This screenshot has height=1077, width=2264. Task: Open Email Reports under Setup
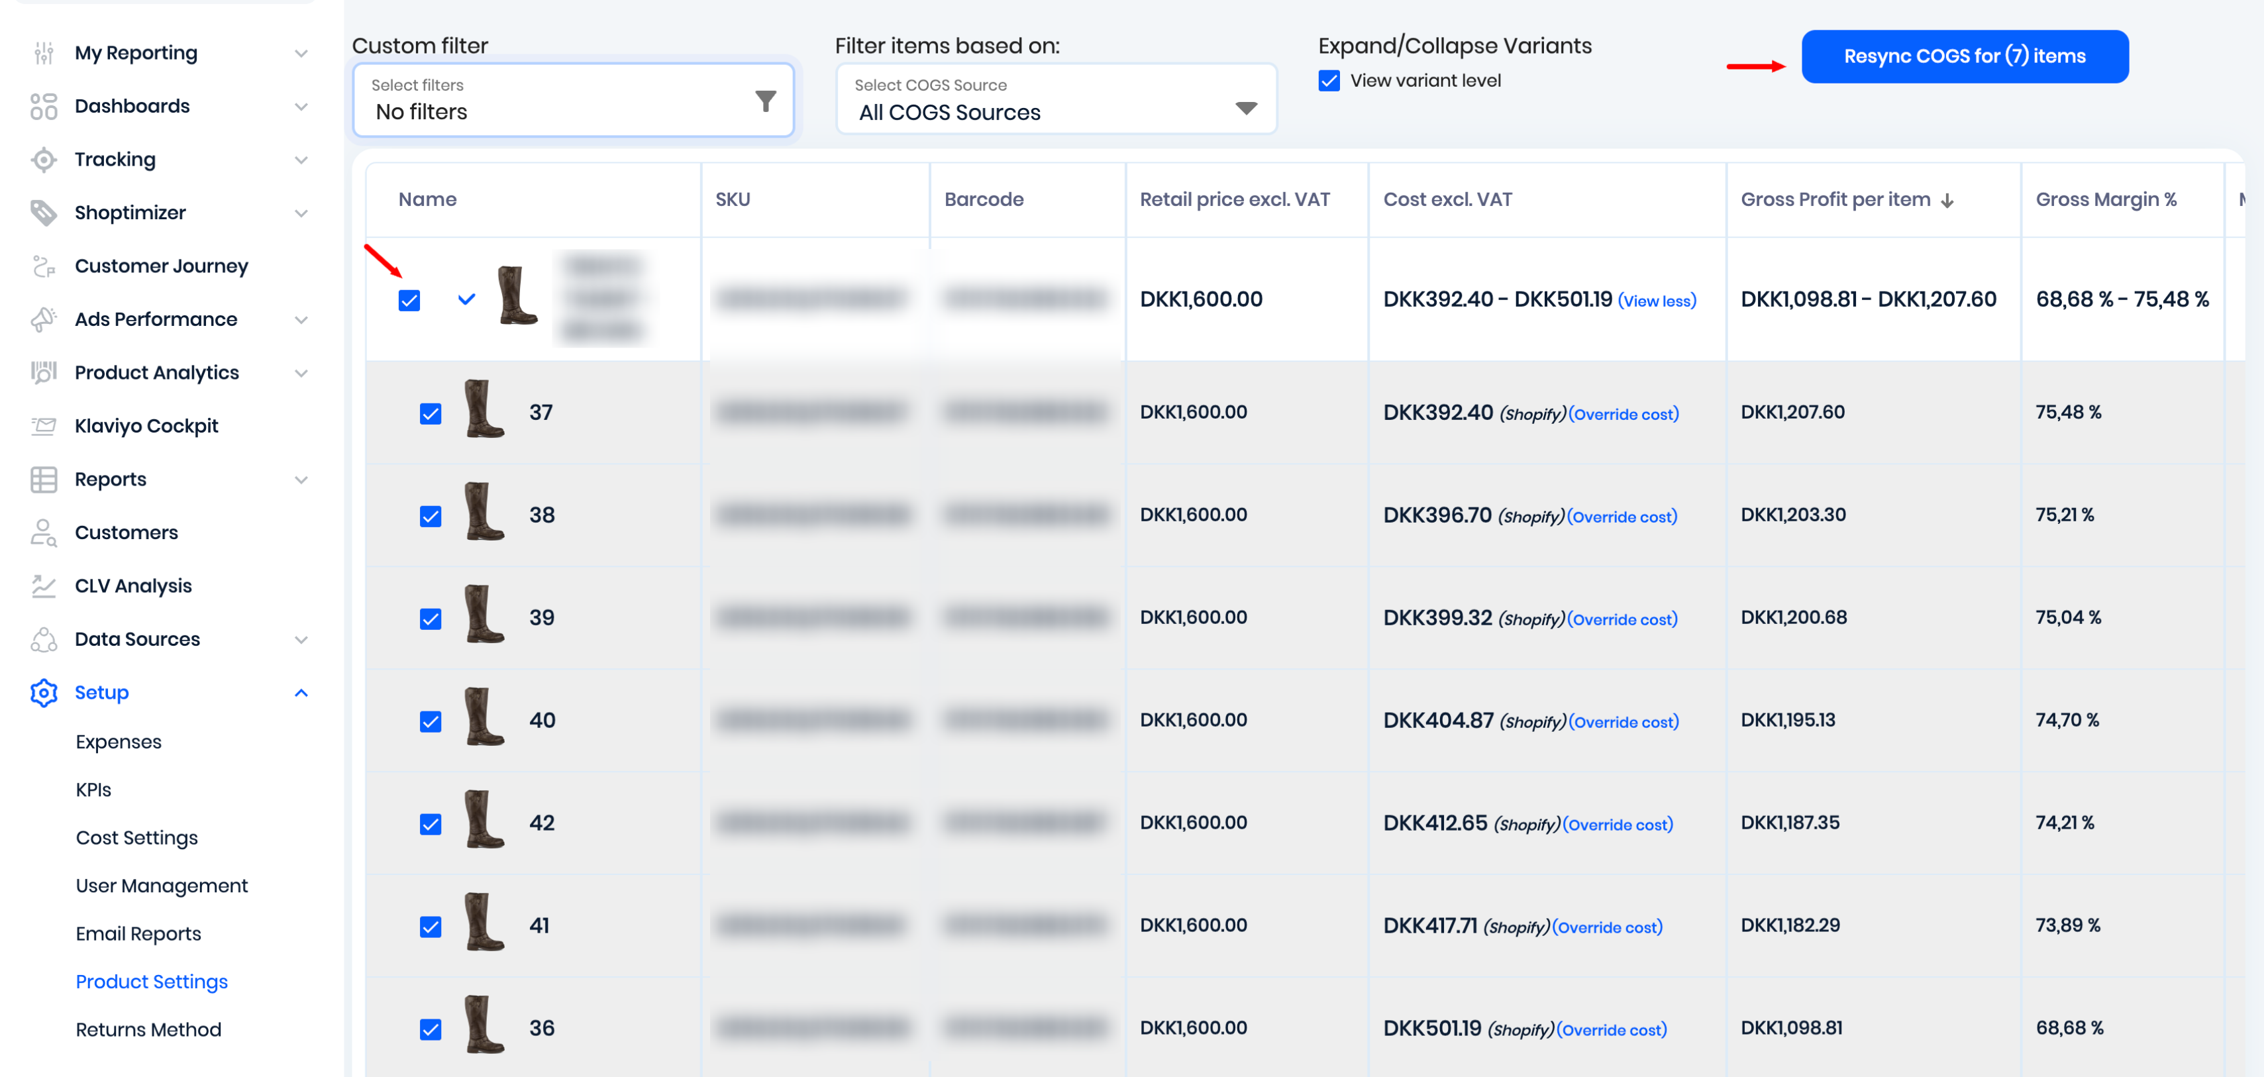[138, 933]
